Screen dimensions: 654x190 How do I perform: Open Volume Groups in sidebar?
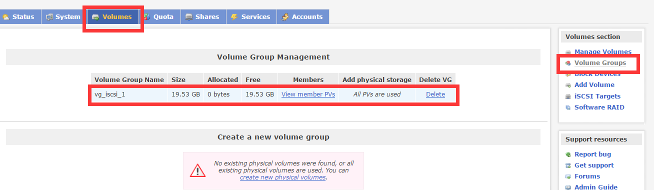pyautogui.click(x=600, y=62)
